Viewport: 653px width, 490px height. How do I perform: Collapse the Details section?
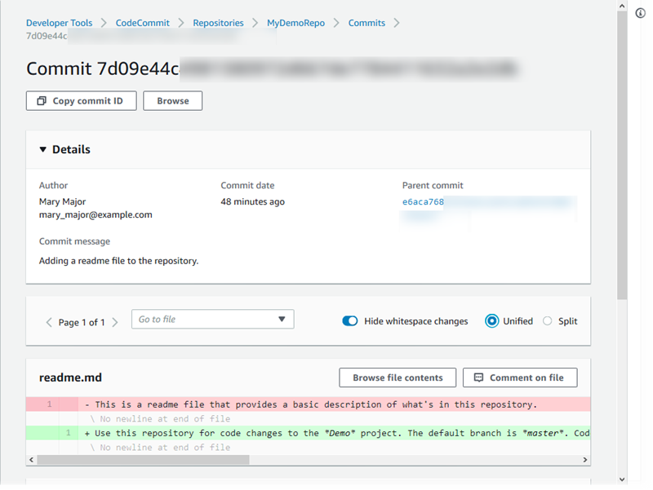tap(44, 150)
